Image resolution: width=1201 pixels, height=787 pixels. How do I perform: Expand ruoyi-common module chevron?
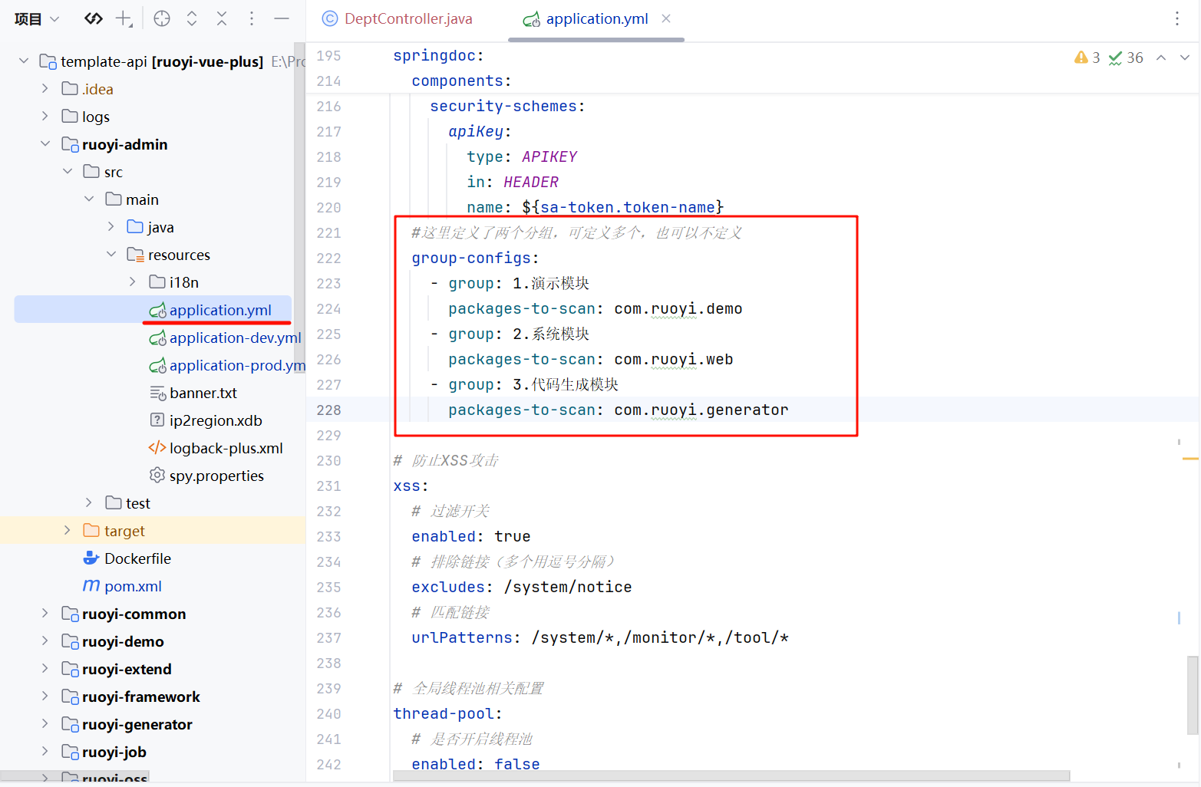[x=45, y=613]
